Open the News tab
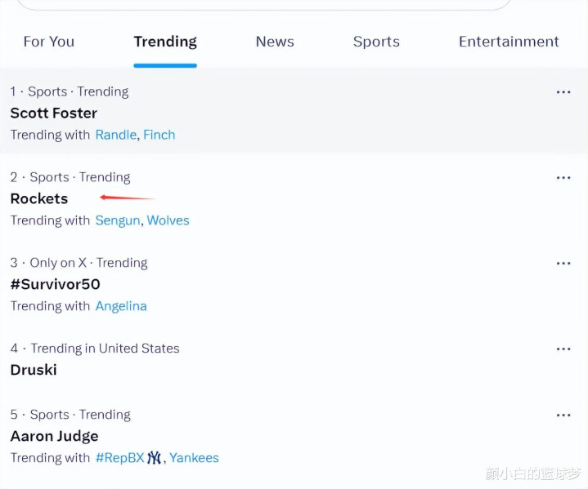This screenshot has width=588, height=489. 275,42
